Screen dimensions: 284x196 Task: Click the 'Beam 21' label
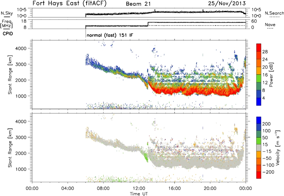[138, 4]
